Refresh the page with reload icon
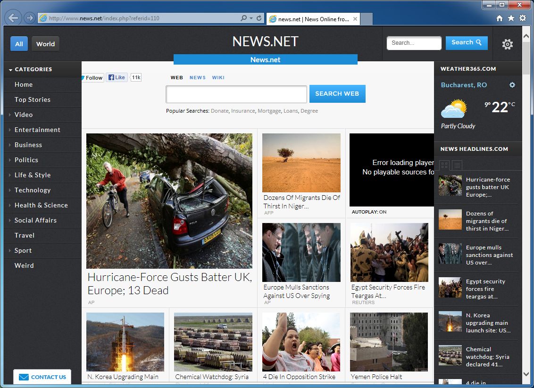This screenshot has width=534, height=388. 259,18
